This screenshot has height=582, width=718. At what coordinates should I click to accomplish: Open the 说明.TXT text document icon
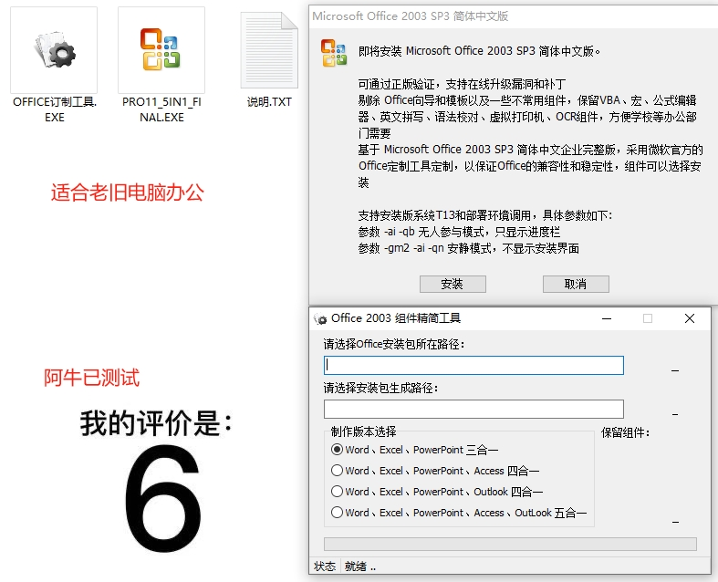(x=269, y=50)
